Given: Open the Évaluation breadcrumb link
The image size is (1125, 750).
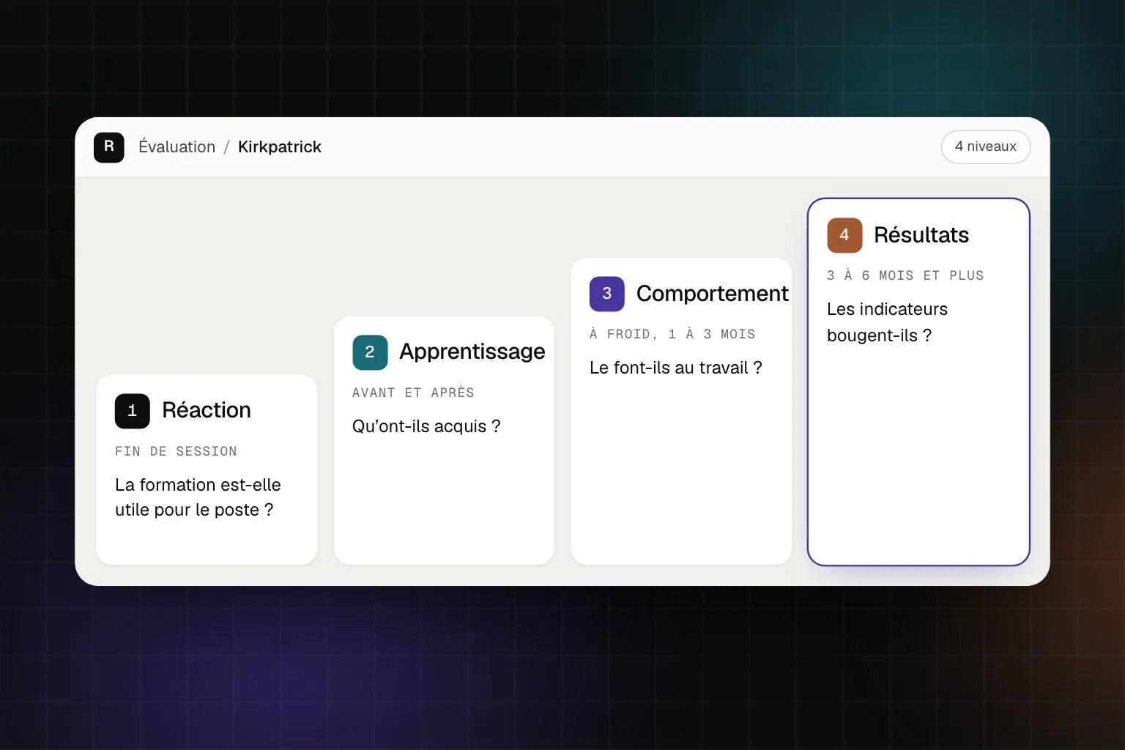Looking at the screenshot, I should [177, 147].
